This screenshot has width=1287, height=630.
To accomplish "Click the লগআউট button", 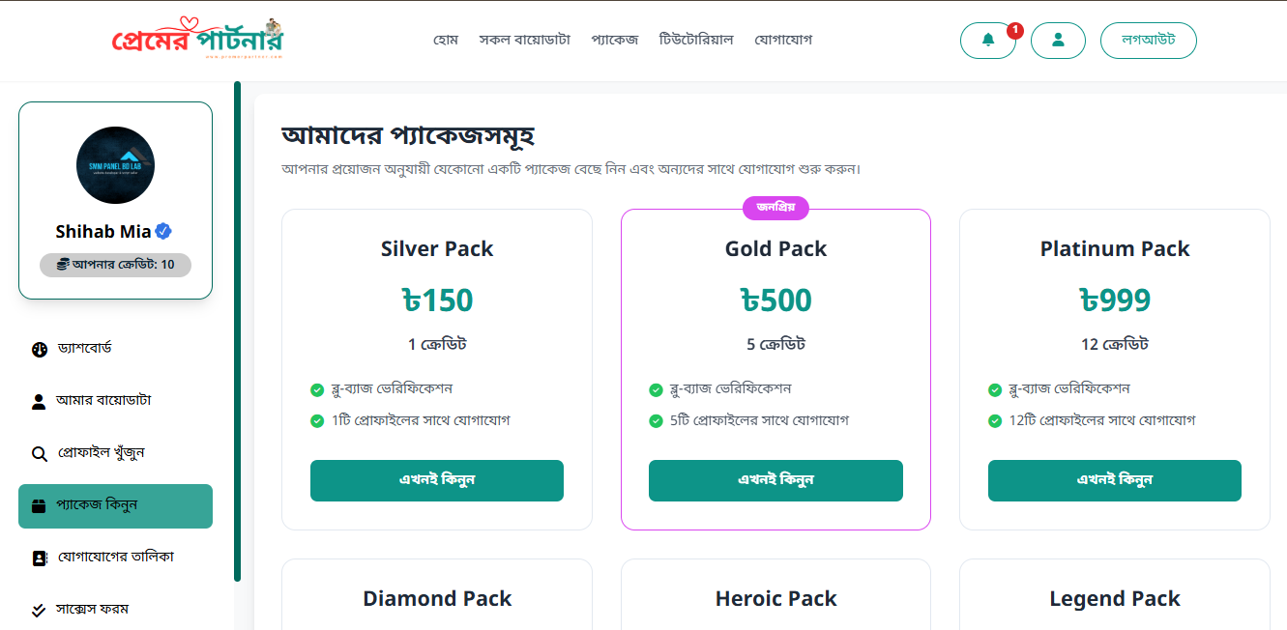I will 1149,41.
